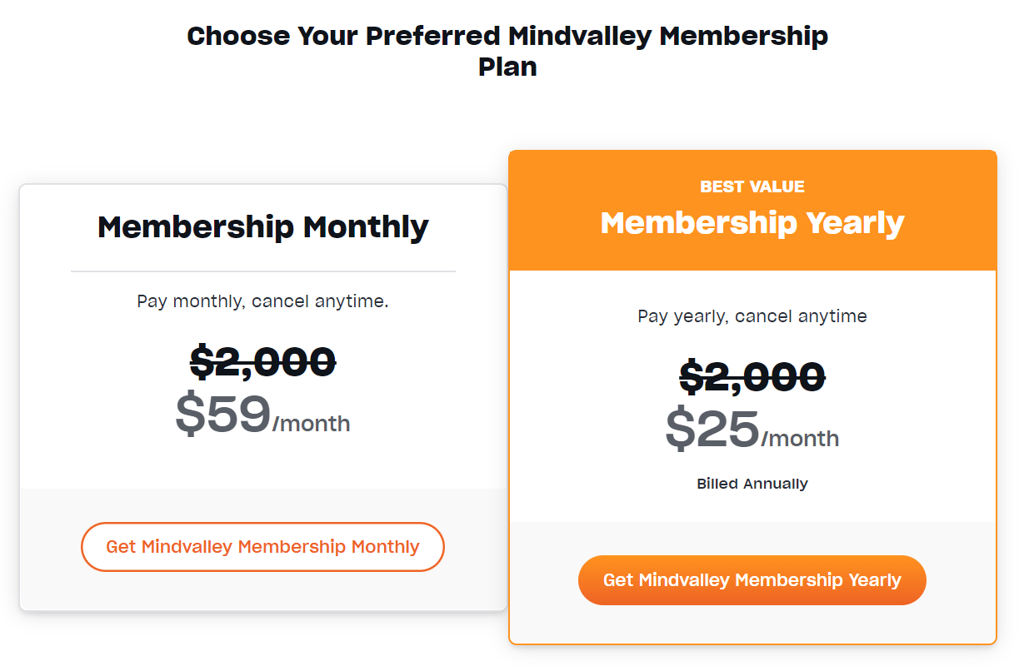The width and height of the screenshot is (1029, 666).
Task: Click the /month label beside $59
Action: click(x=311, y=424)
